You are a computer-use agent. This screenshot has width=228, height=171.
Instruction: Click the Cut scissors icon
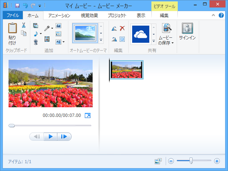(x=24, y=25)
